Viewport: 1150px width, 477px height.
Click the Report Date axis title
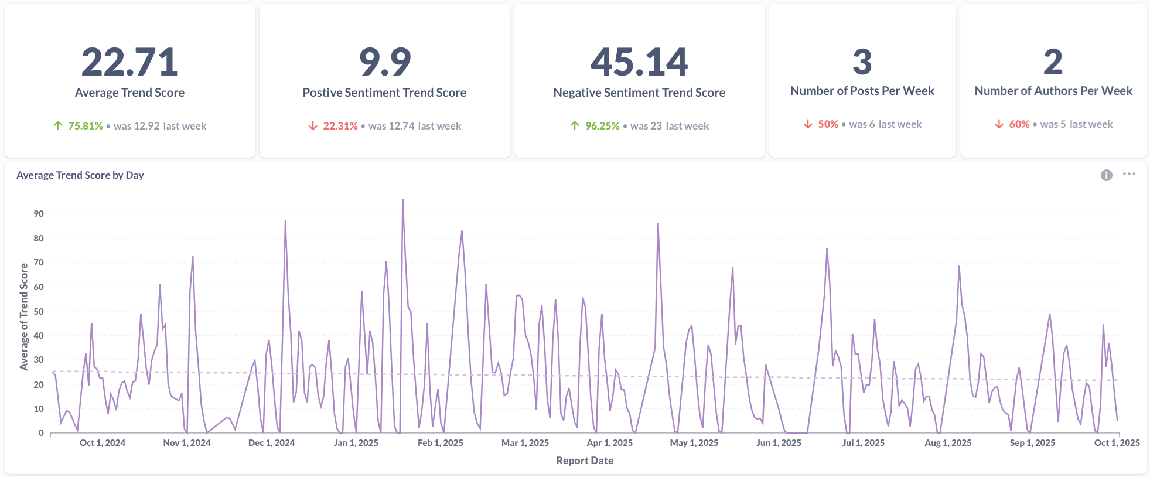[x=585, y=461]
